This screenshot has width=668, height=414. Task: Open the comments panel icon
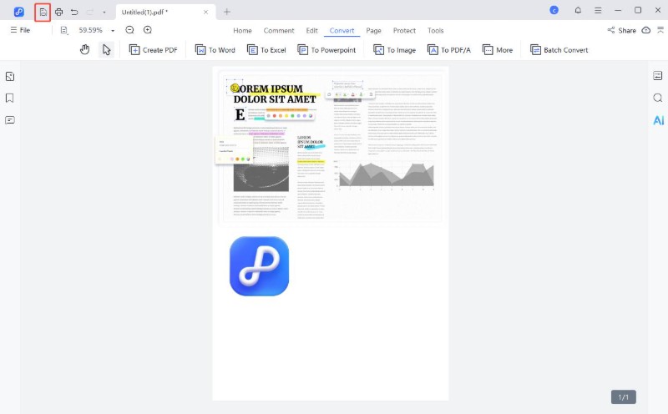click(10, 120)
